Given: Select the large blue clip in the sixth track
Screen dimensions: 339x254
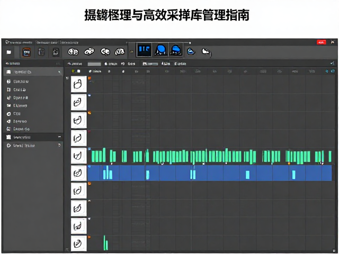Looking at the screenshot, I should tap(210, 173).
